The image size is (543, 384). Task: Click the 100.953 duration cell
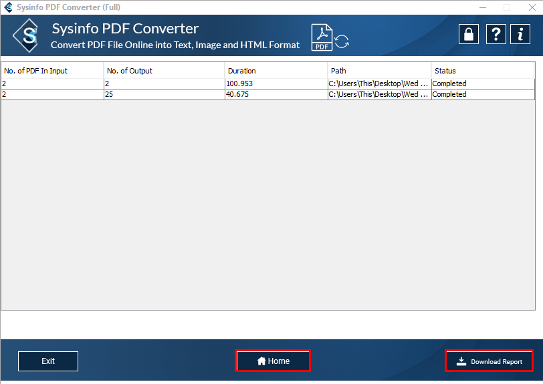tap(276, 83)
